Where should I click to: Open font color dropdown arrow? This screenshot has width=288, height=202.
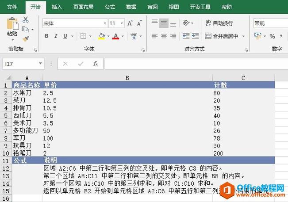[x=123, y=36]
